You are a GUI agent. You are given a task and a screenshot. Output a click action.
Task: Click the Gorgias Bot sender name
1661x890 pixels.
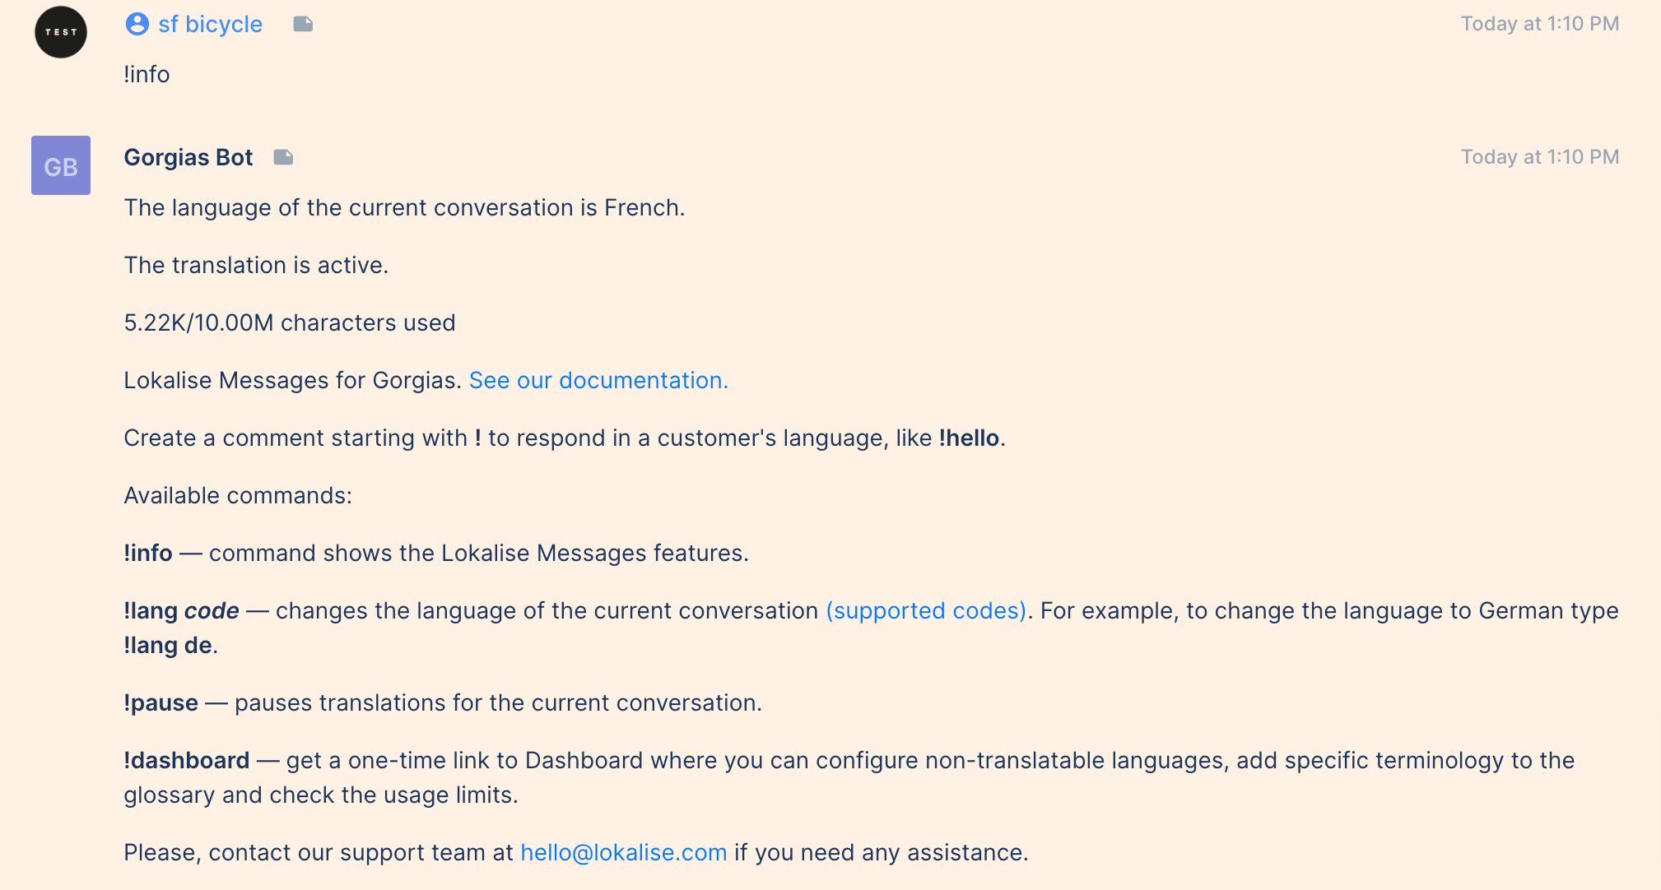(188, 157)
